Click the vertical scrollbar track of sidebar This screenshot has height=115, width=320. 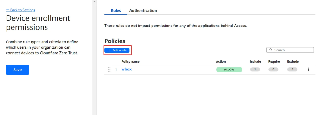point(94,59)
